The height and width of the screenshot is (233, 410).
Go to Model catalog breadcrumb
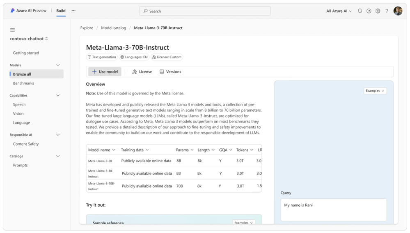coord(114,28)
